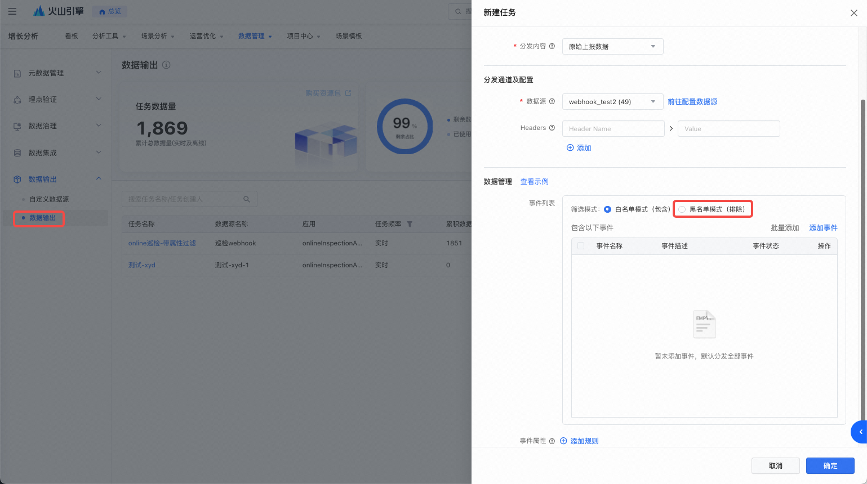Expand 数据治理 chevron in sidebar
Screen dimensions: 867x484
[99, 126]
